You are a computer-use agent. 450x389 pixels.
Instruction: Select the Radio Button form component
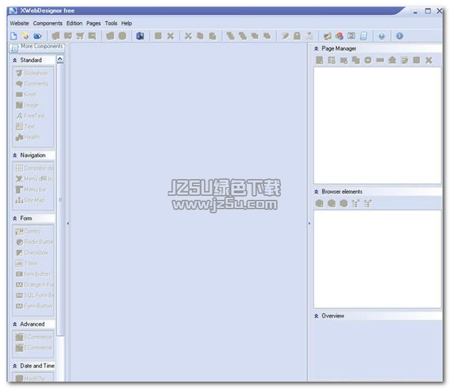pos(35,242)
